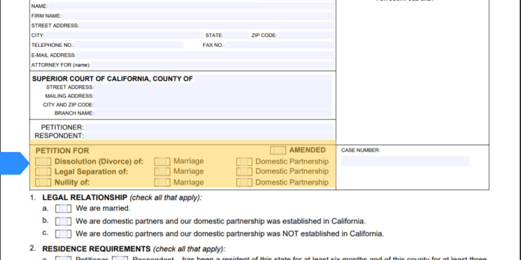The height and width of the screenshot is (260, 521).
Task: Check the Dissolution (Divorce) checkbox
Action: tap(43, 161)
